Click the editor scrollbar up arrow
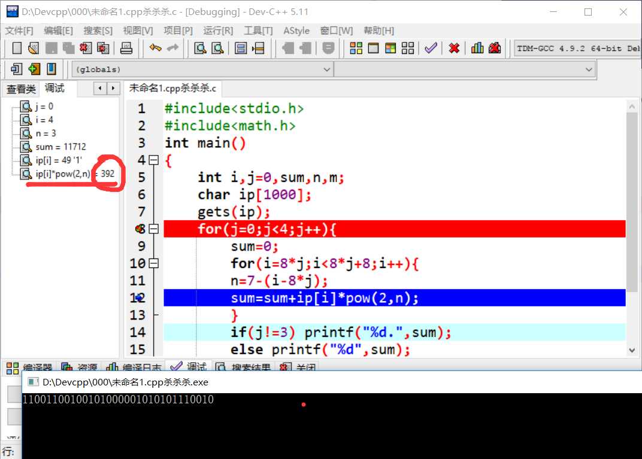Viewport: 642px width, 459px height. (632, 107)
